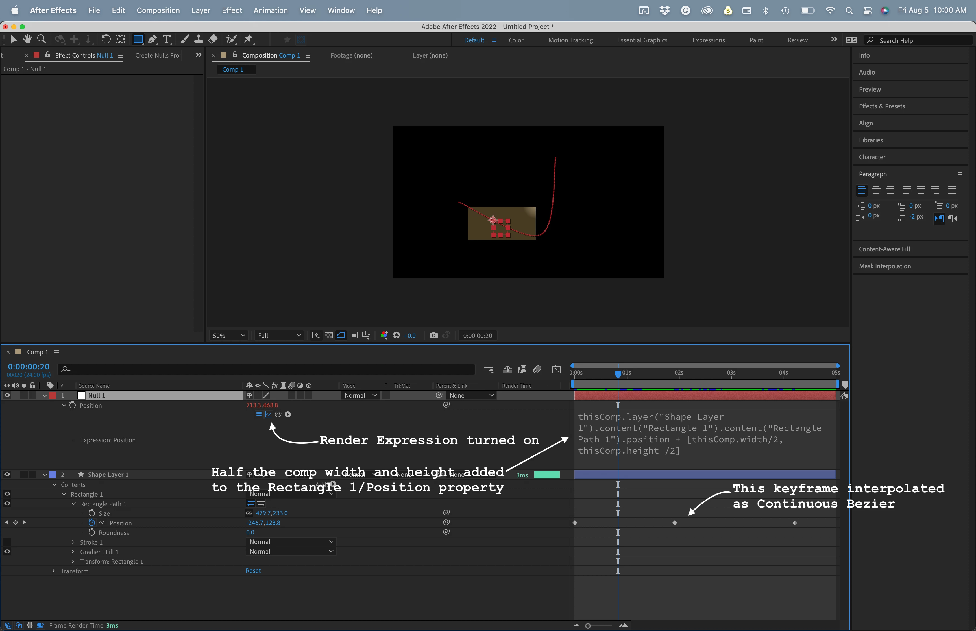Toggle the Position stopwatch on Rectangle Path 1
The height and width of the screenshot is (631, 976).
tap(92, 523)
